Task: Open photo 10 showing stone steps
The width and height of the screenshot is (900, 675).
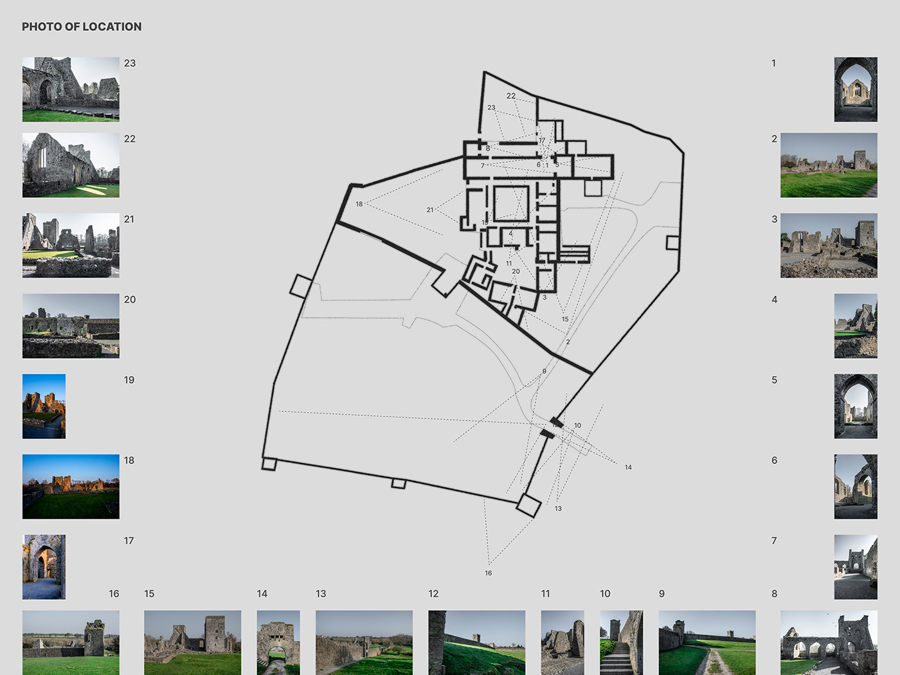Action: point(621,642)
